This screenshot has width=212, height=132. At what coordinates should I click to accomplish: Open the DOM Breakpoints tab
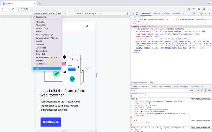point(181,86)
